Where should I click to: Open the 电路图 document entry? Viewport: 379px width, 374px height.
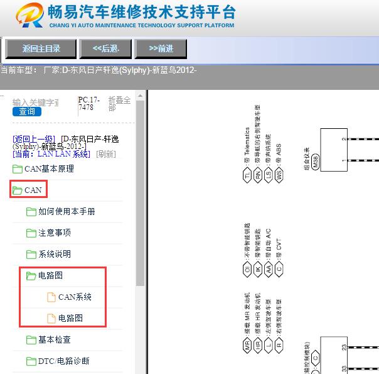point(70,318)
